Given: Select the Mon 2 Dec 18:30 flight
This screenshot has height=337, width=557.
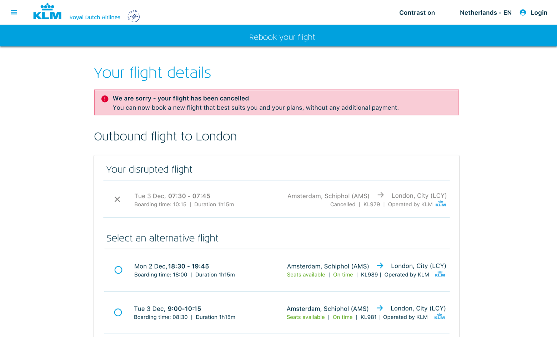Looking at the screenshot, I should pyautogui.click(x=118, y=270).
